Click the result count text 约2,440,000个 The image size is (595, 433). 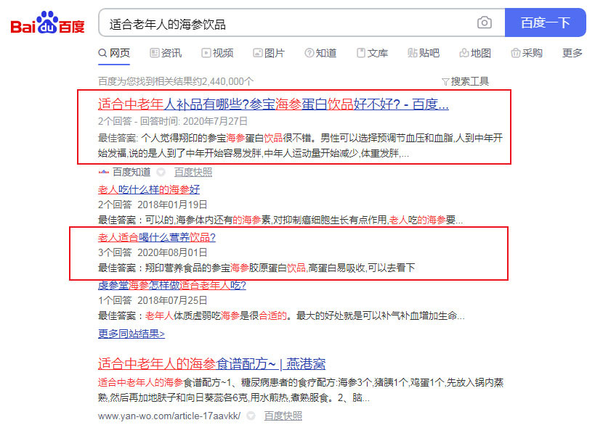coord(223,81)
